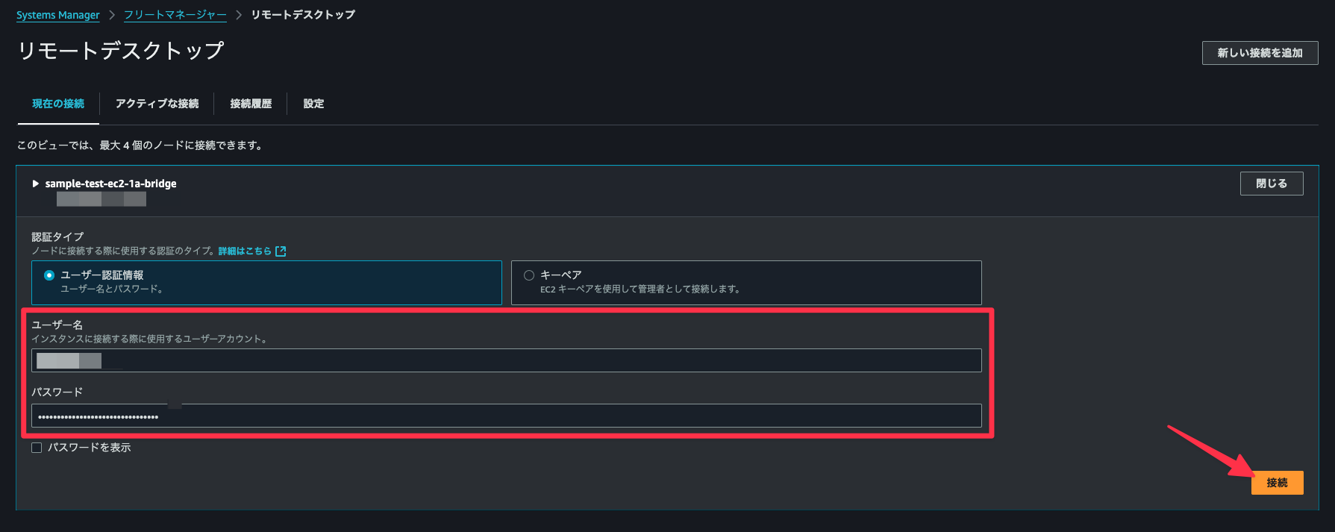Click the 新しい接続を追加 button
Image resolution: width=1335 pixels, height=532 pixels.
(1260, 53)
